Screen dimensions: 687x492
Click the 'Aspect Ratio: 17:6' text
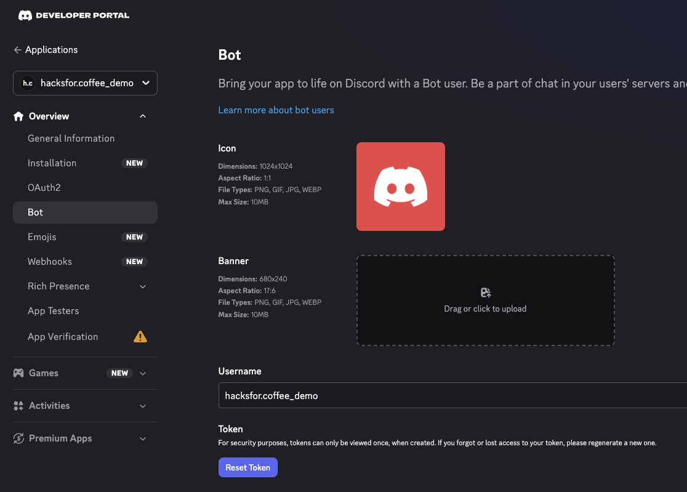pos(247,291)
